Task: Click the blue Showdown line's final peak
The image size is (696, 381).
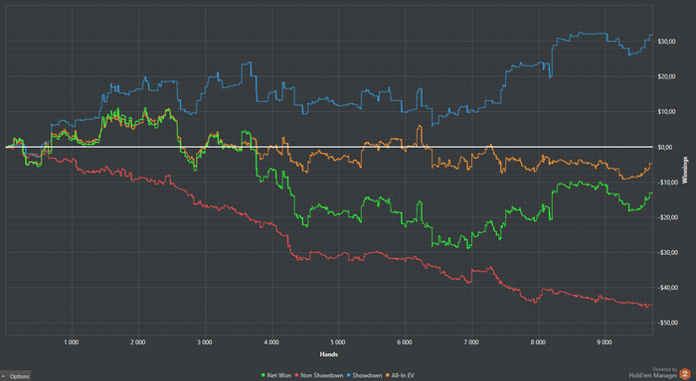Action: [x=650, y=35]
